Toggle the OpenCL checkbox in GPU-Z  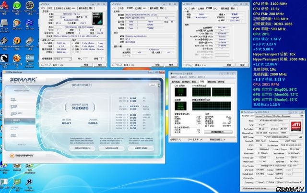[x=257, y=182]
